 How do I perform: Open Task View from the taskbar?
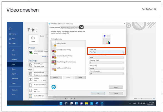point(71,103)
